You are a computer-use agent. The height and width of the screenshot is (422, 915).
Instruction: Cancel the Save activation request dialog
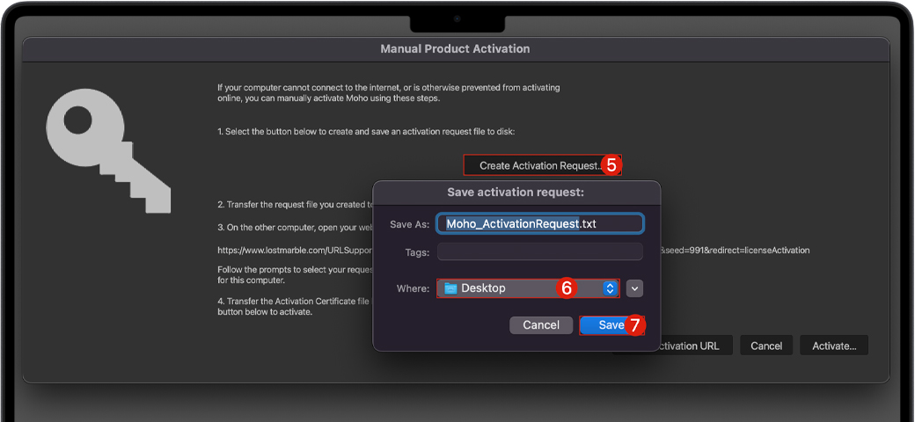coord(541,325)
